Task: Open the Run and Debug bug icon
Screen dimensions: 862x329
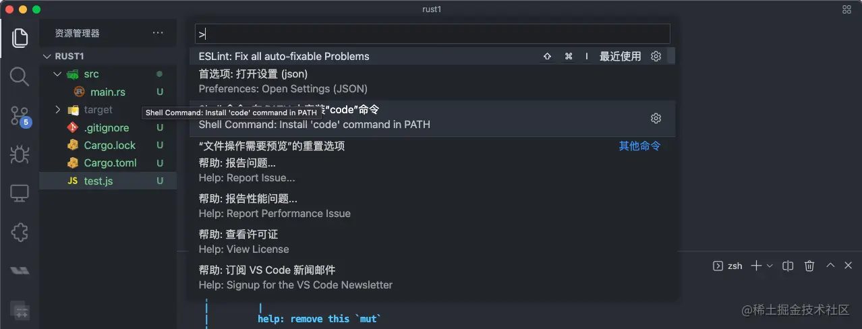Action: click(x=20, y=154)
